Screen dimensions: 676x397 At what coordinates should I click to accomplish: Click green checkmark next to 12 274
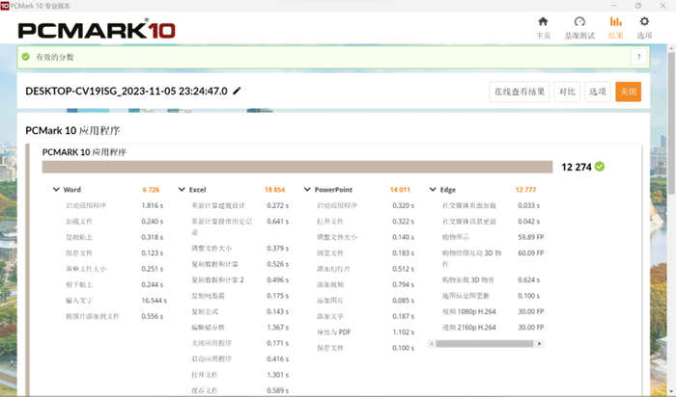click(x=600, y=167)
